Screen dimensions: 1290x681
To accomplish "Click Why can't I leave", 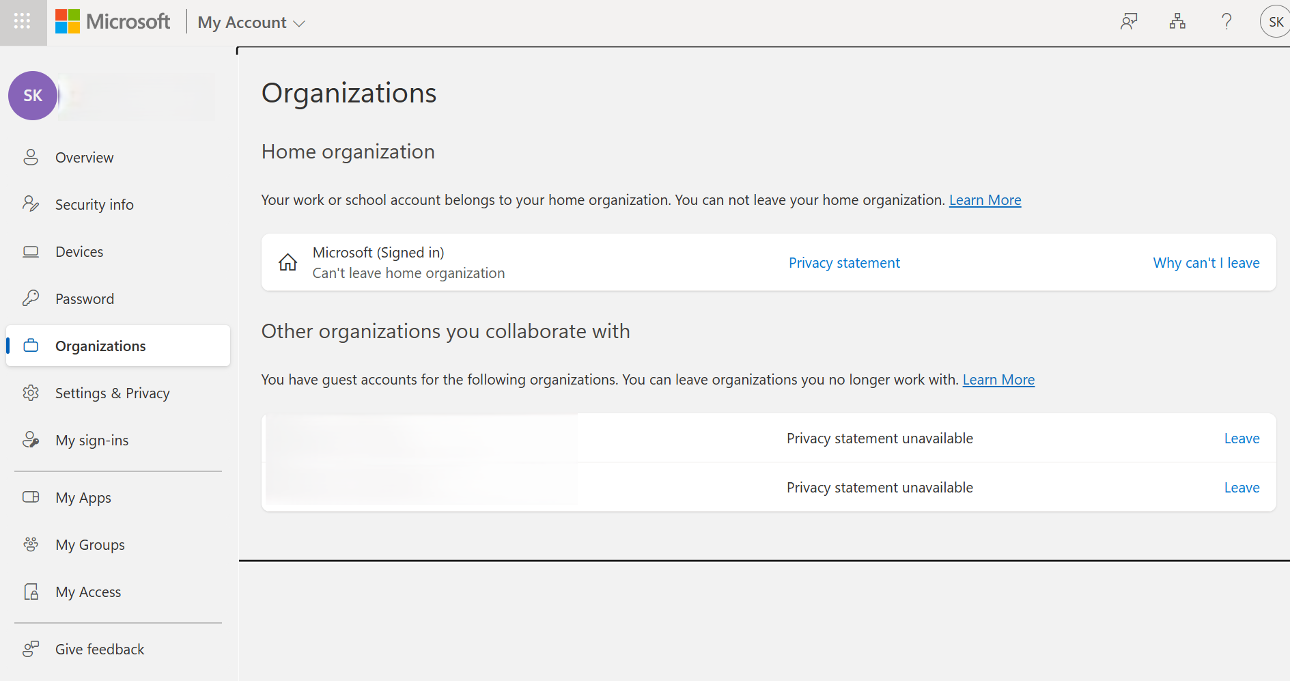I will tap(1206, 262).
